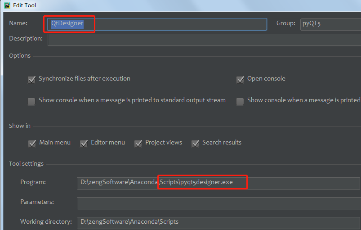Uncheck the Editor menu checkbox
The width and height of the screenshot is (361, 230).
coord(84,143)
